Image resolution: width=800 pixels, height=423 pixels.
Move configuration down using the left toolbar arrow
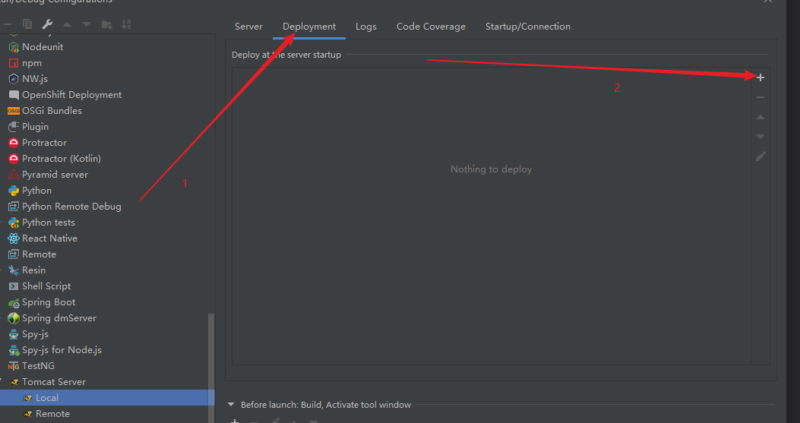tap(86, 24)
